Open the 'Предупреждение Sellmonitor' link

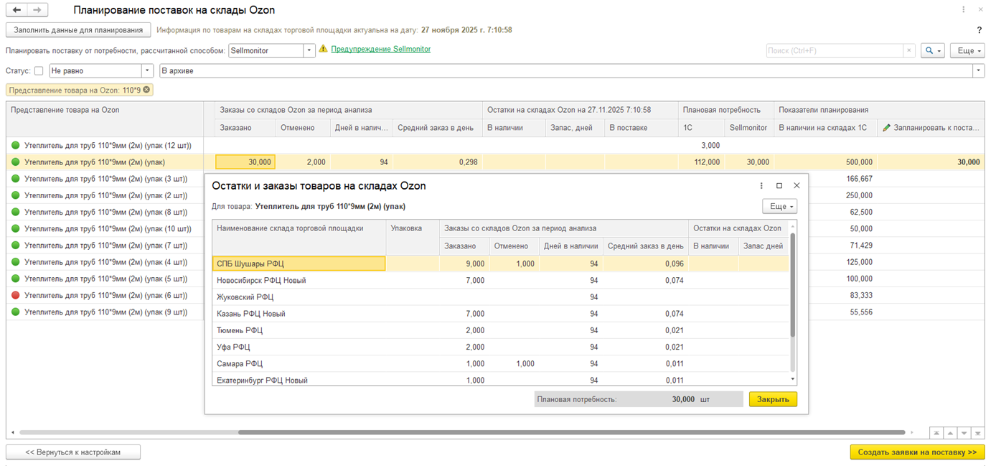tap(380, 50)
